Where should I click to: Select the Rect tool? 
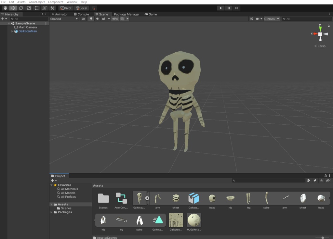tap(36, 8)
